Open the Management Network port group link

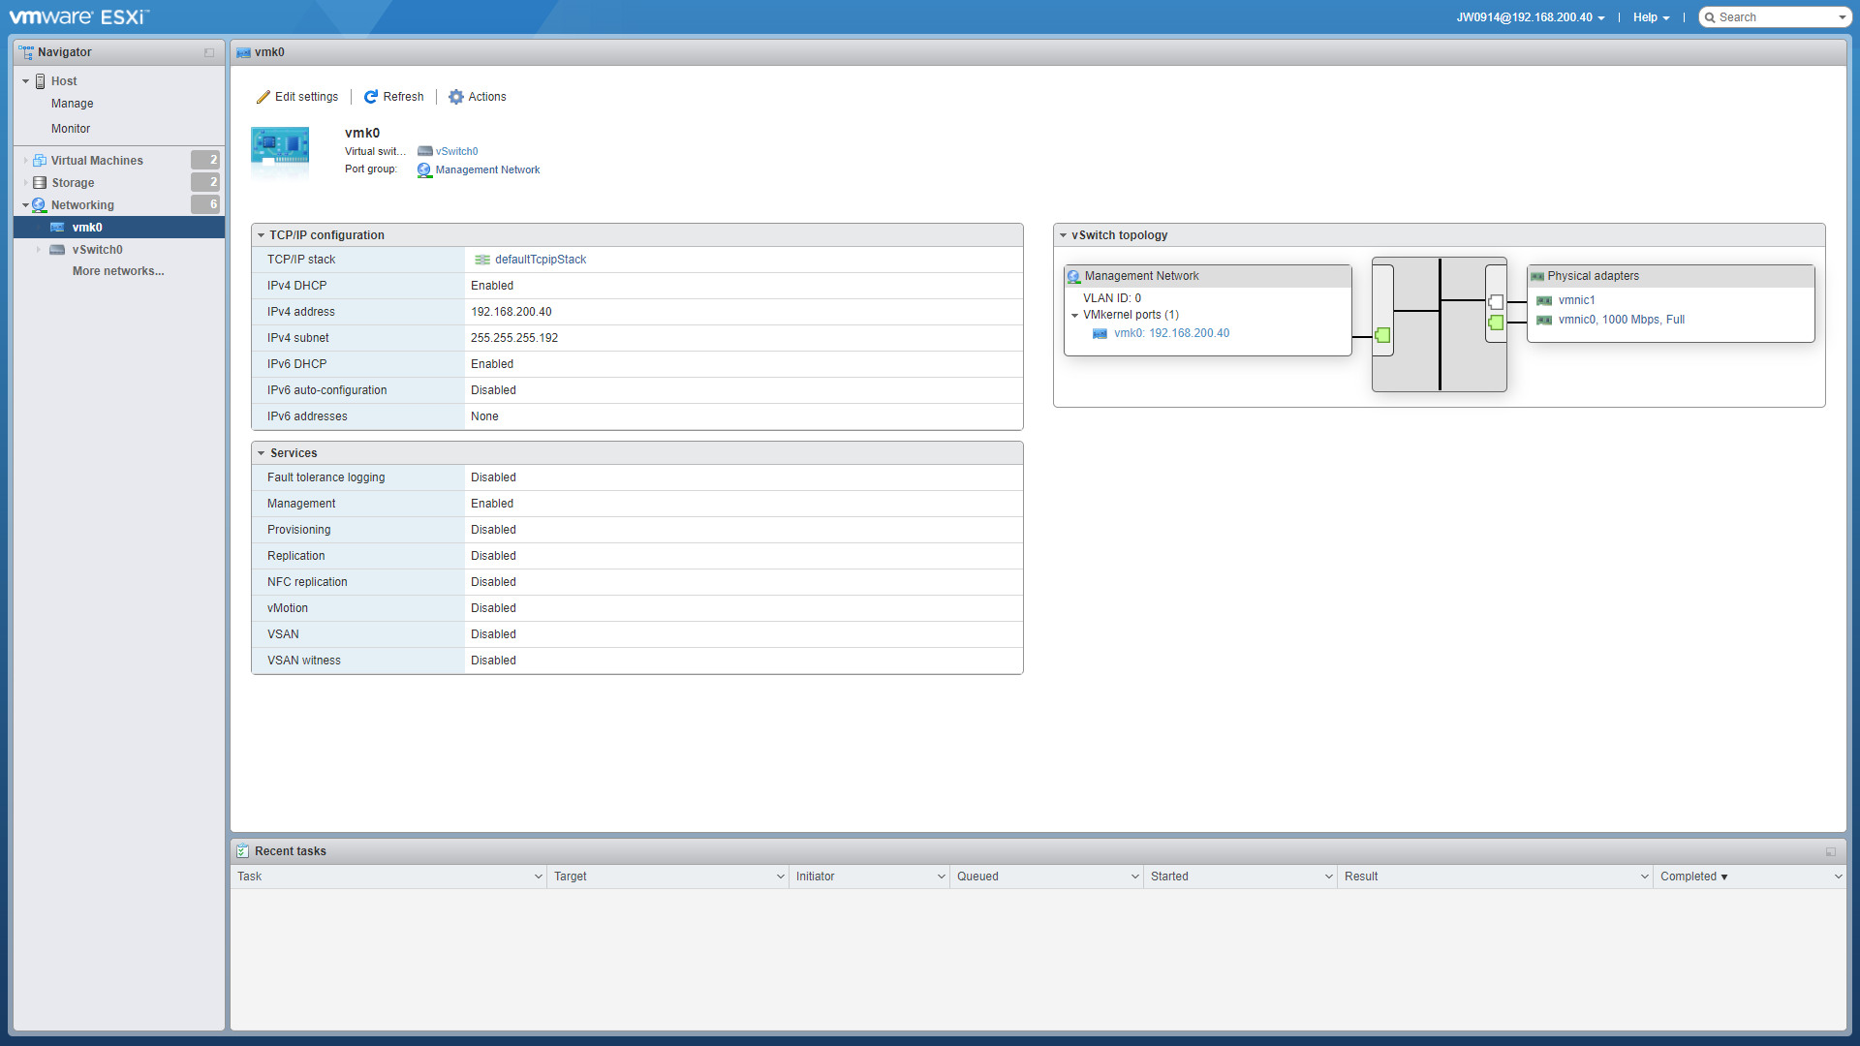(x=487, y=170)
